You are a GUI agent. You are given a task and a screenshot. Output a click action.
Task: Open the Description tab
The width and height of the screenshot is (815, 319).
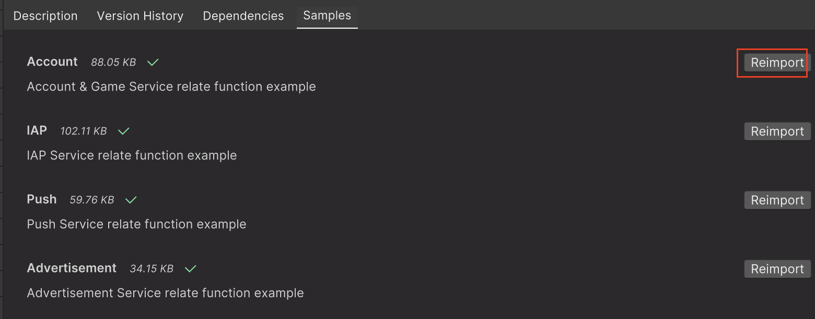coord(45,16)
